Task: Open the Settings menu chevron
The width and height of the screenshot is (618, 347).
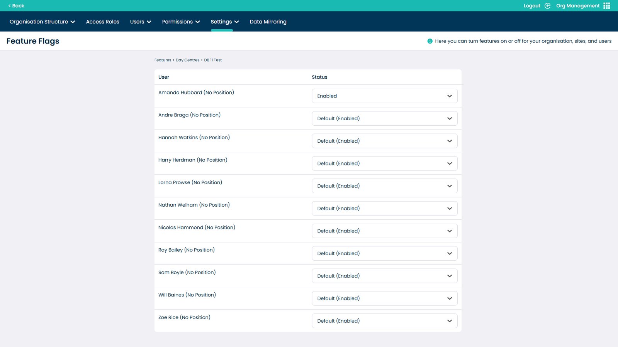Action: point(237,22)
